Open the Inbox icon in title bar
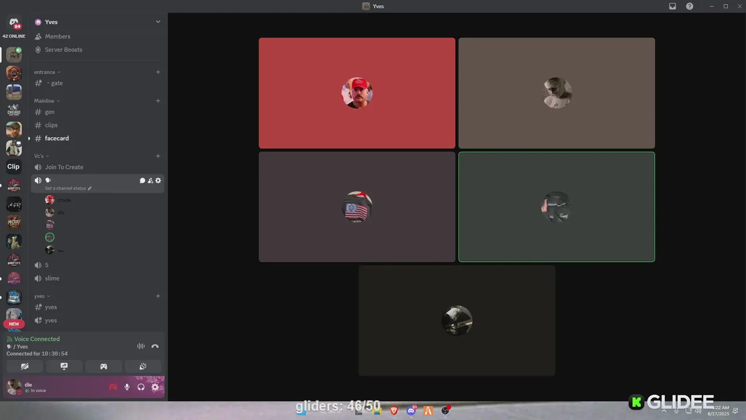Image resolution: width=746 pixels, height=420 pixels. click(x=673, y=6)
